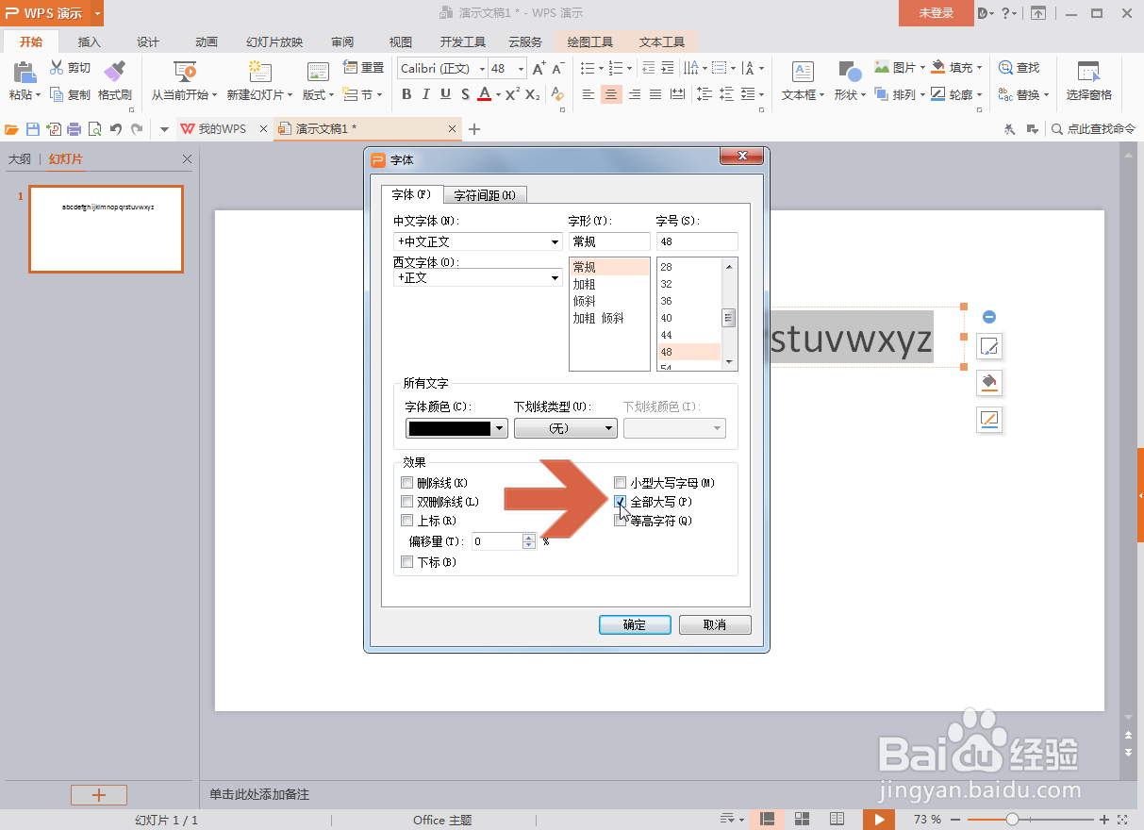
Task: Click the Clear Formatting eraser icon
Action: tap(557, 94)
